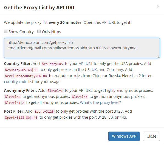The height and width of the screenshot is (145, 164).
Task: Click the &excludedcountry=CN|RU code snippet
Action: point(26,76)
